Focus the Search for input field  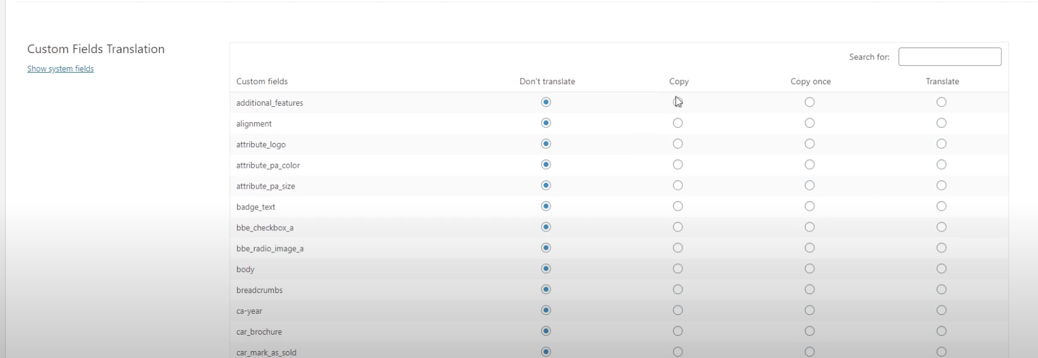coord(950,57)
